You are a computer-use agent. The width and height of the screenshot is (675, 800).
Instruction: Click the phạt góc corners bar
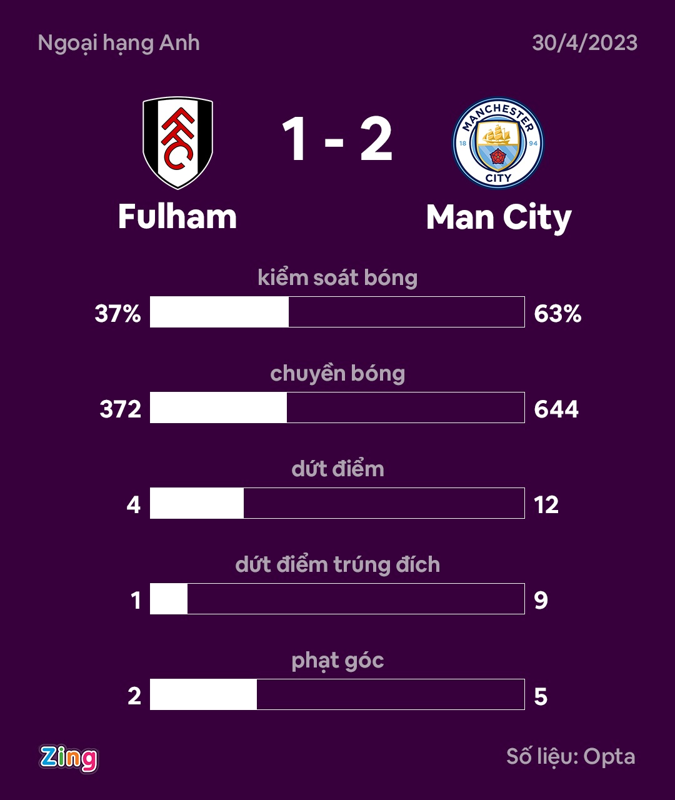point(337,694)
